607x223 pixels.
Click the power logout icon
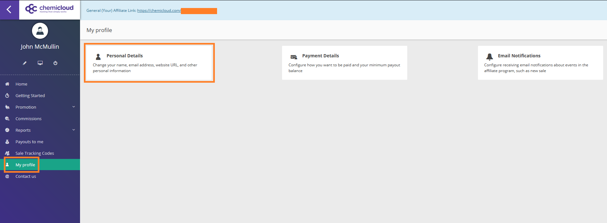point(55,63)
